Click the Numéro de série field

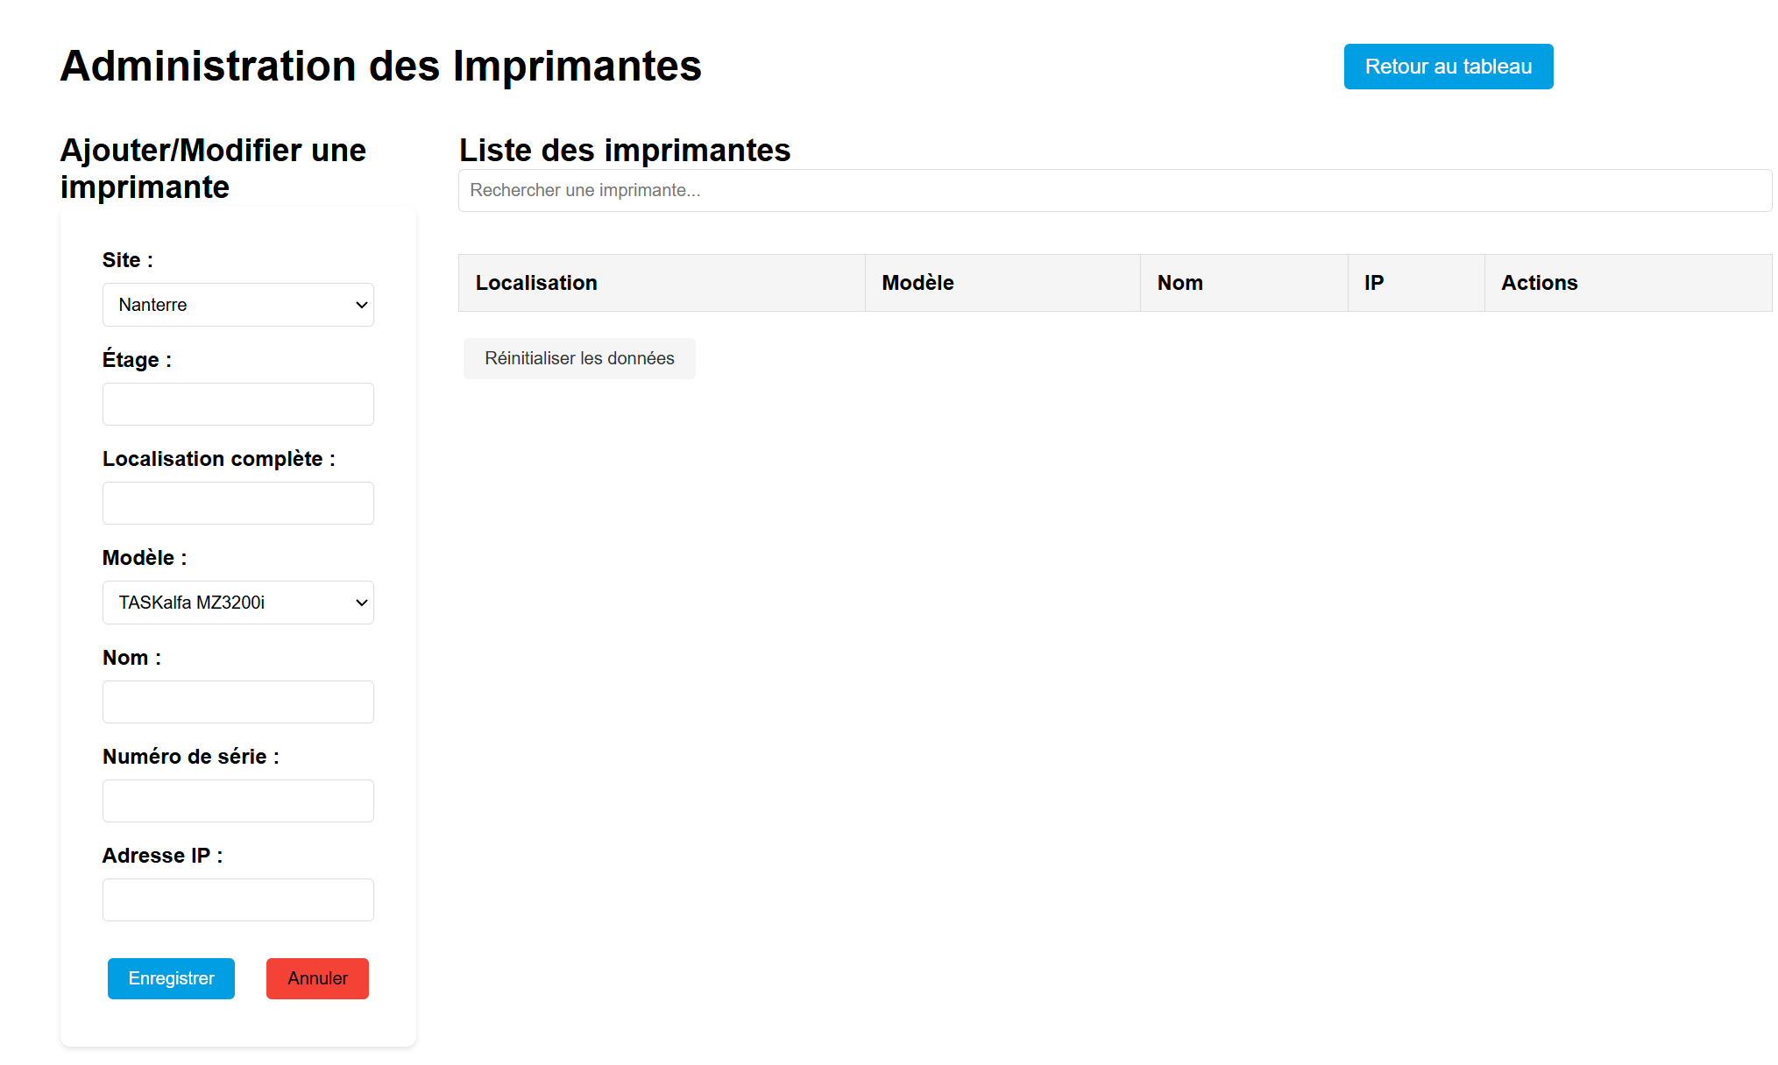click(237, 801)
